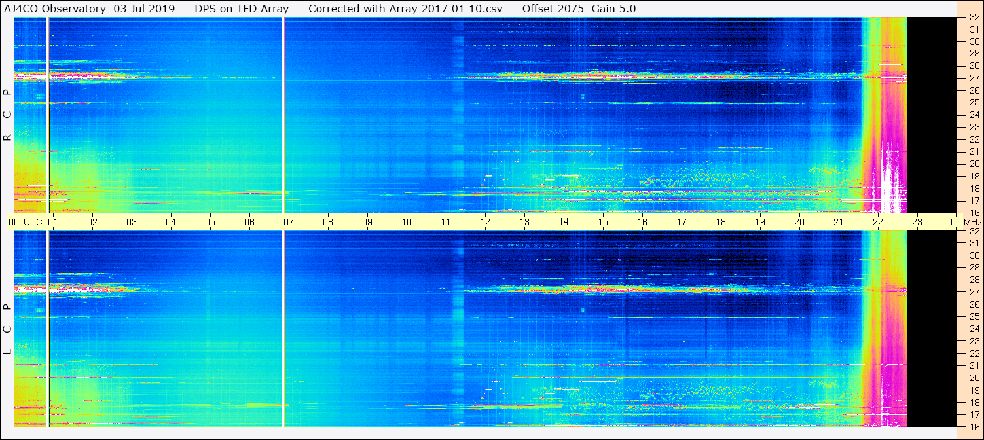Click the Gain 5.0 text in the header
The height and width of the screenshot is (440, 984).
click(x=613, y=9)
